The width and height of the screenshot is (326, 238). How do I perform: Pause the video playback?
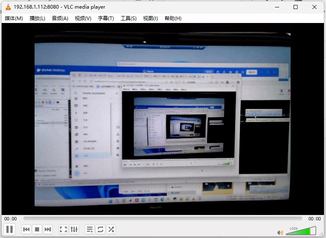[x=10, y=229]
